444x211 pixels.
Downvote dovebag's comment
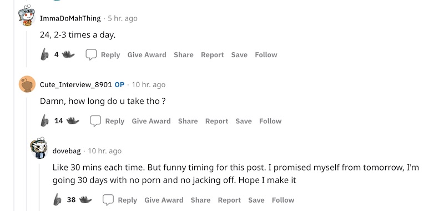point(85,200)
